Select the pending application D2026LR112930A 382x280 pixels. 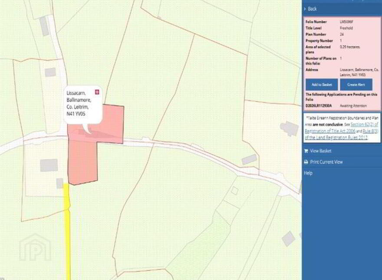coord(319,106)
